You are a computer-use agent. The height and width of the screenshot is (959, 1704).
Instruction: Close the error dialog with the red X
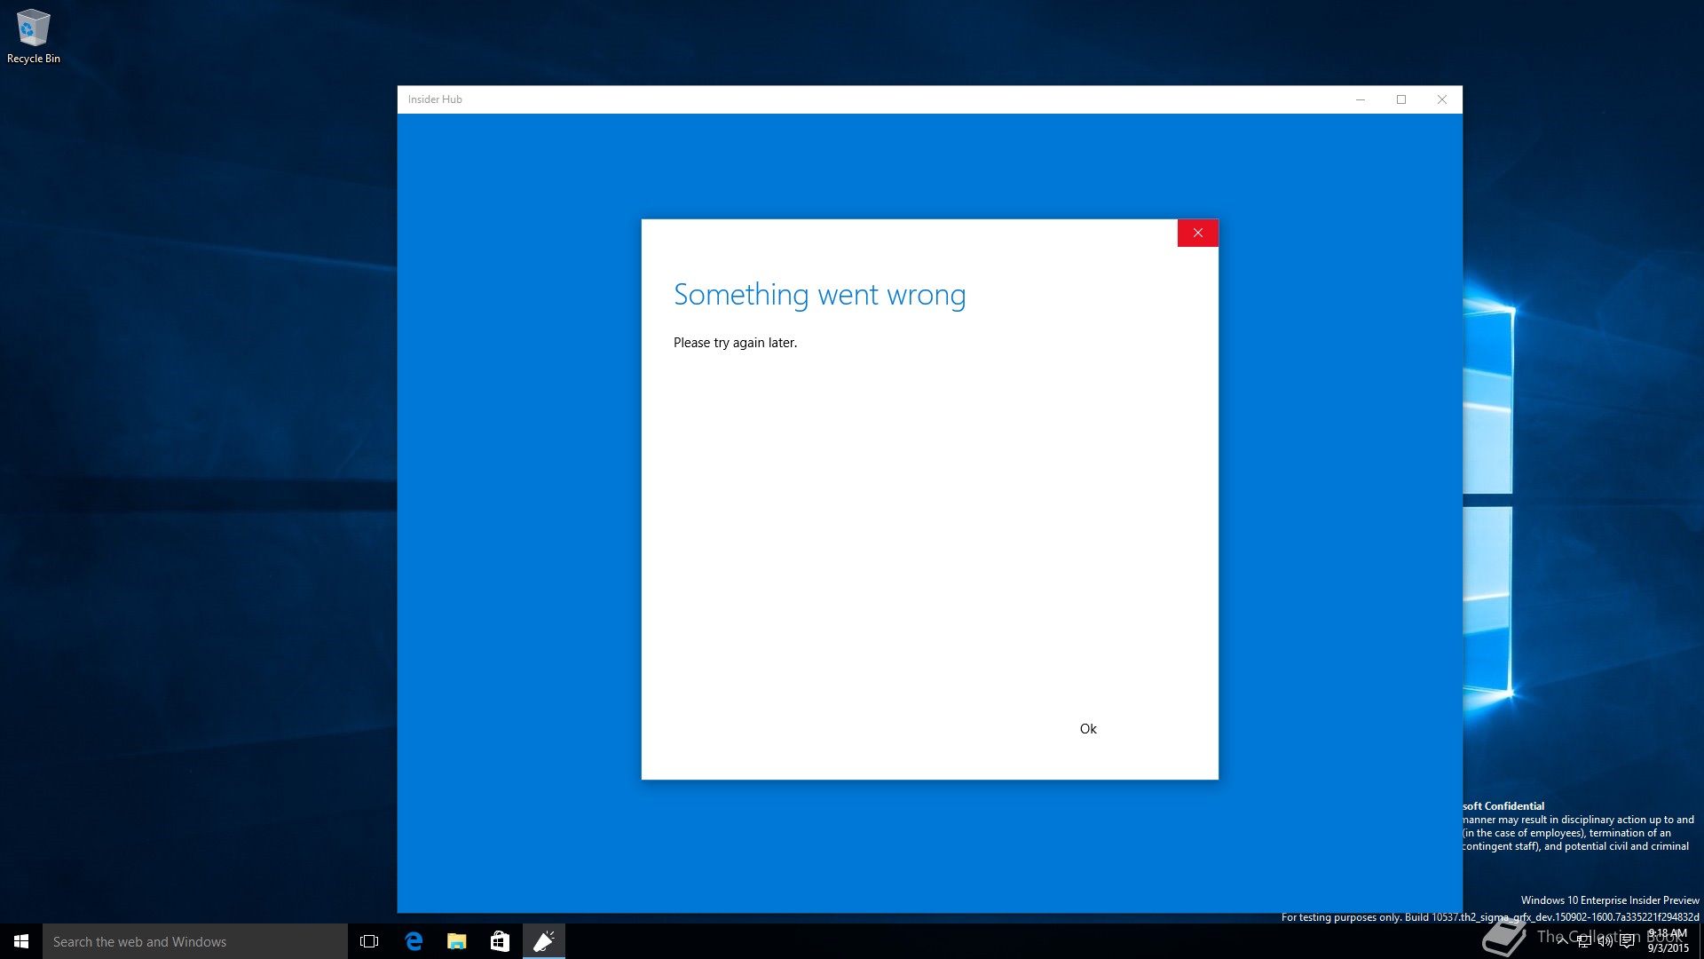[1197, 233]
